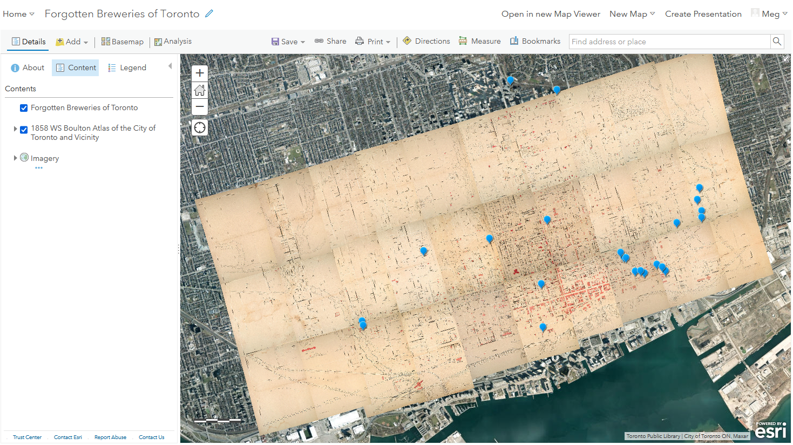Click the pencil icon to edit map title
This screenshot has width=793, height=445.
209,14
